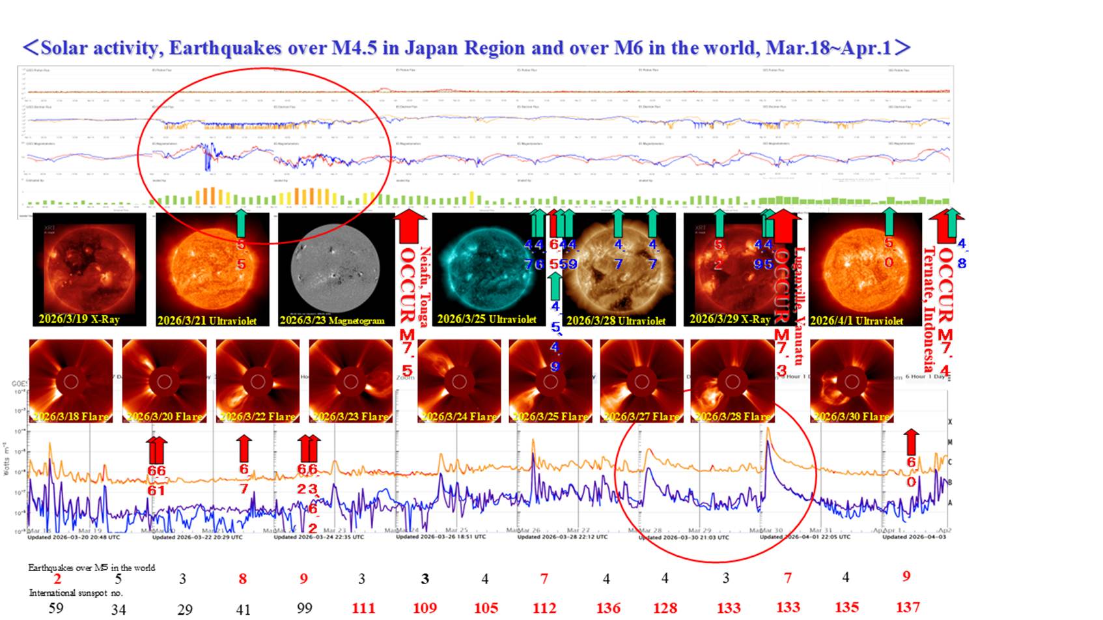Select the 2026/3/30 Flare coronagraph image
This screenshot has width=1103, height=620.
[x=851, y=381]
